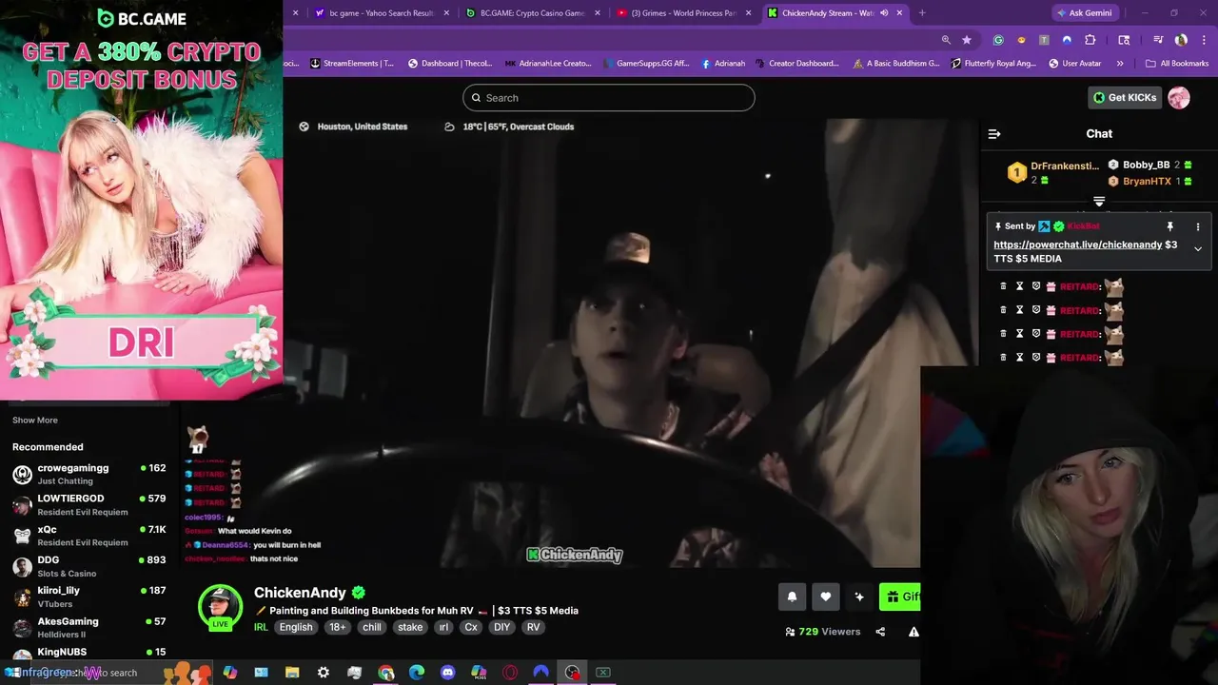Open ChickenAndy's LIVE profile avatar
The height and width of the screenshot is (685, 1218).
[x=220, y=608]
